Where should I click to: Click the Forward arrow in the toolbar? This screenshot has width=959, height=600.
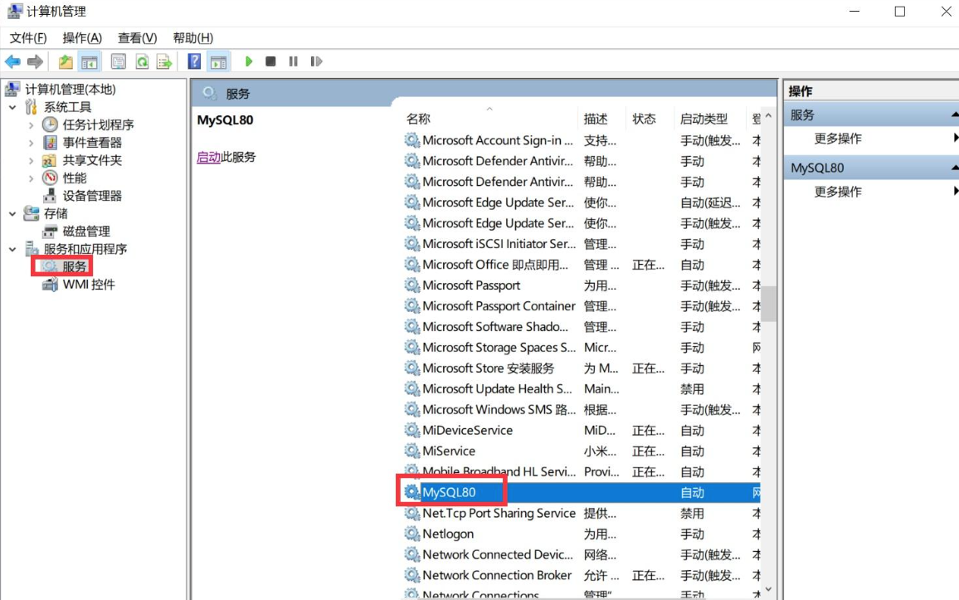(x=36, y=61)
